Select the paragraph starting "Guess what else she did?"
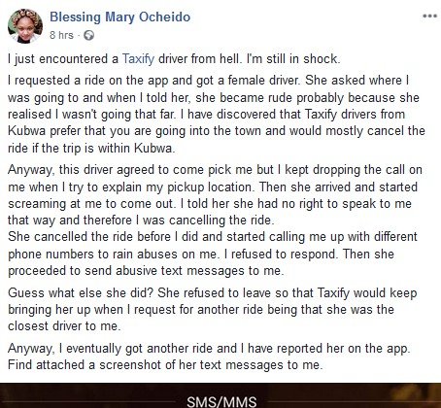The width and height of the screenshot is (441, 408). pos(213,309)
